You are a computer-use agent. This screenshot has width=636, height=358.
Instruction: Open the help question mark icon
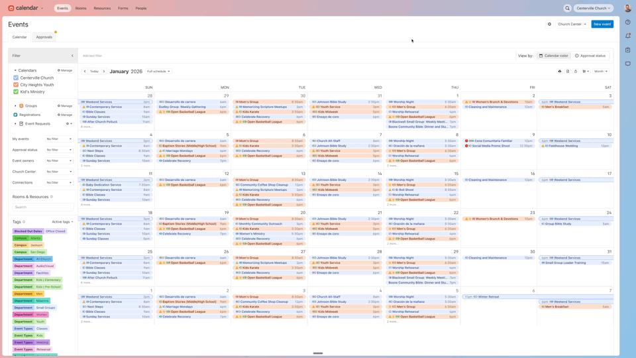point(628,22)
